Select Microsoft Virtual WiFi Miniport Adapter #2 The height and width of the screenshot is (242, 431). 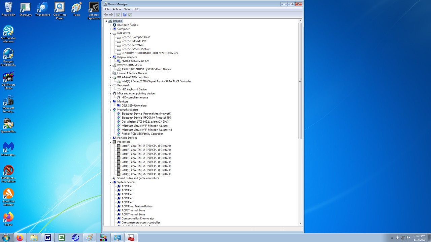point(147,130)
